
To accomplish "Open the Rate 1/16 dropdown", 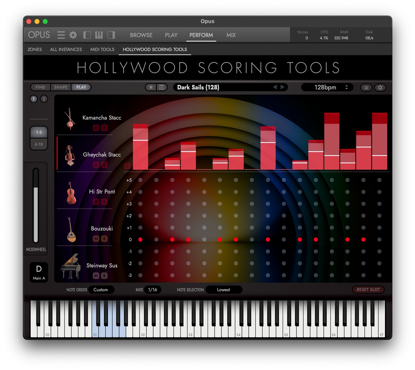I will click(x=153, y=290).
